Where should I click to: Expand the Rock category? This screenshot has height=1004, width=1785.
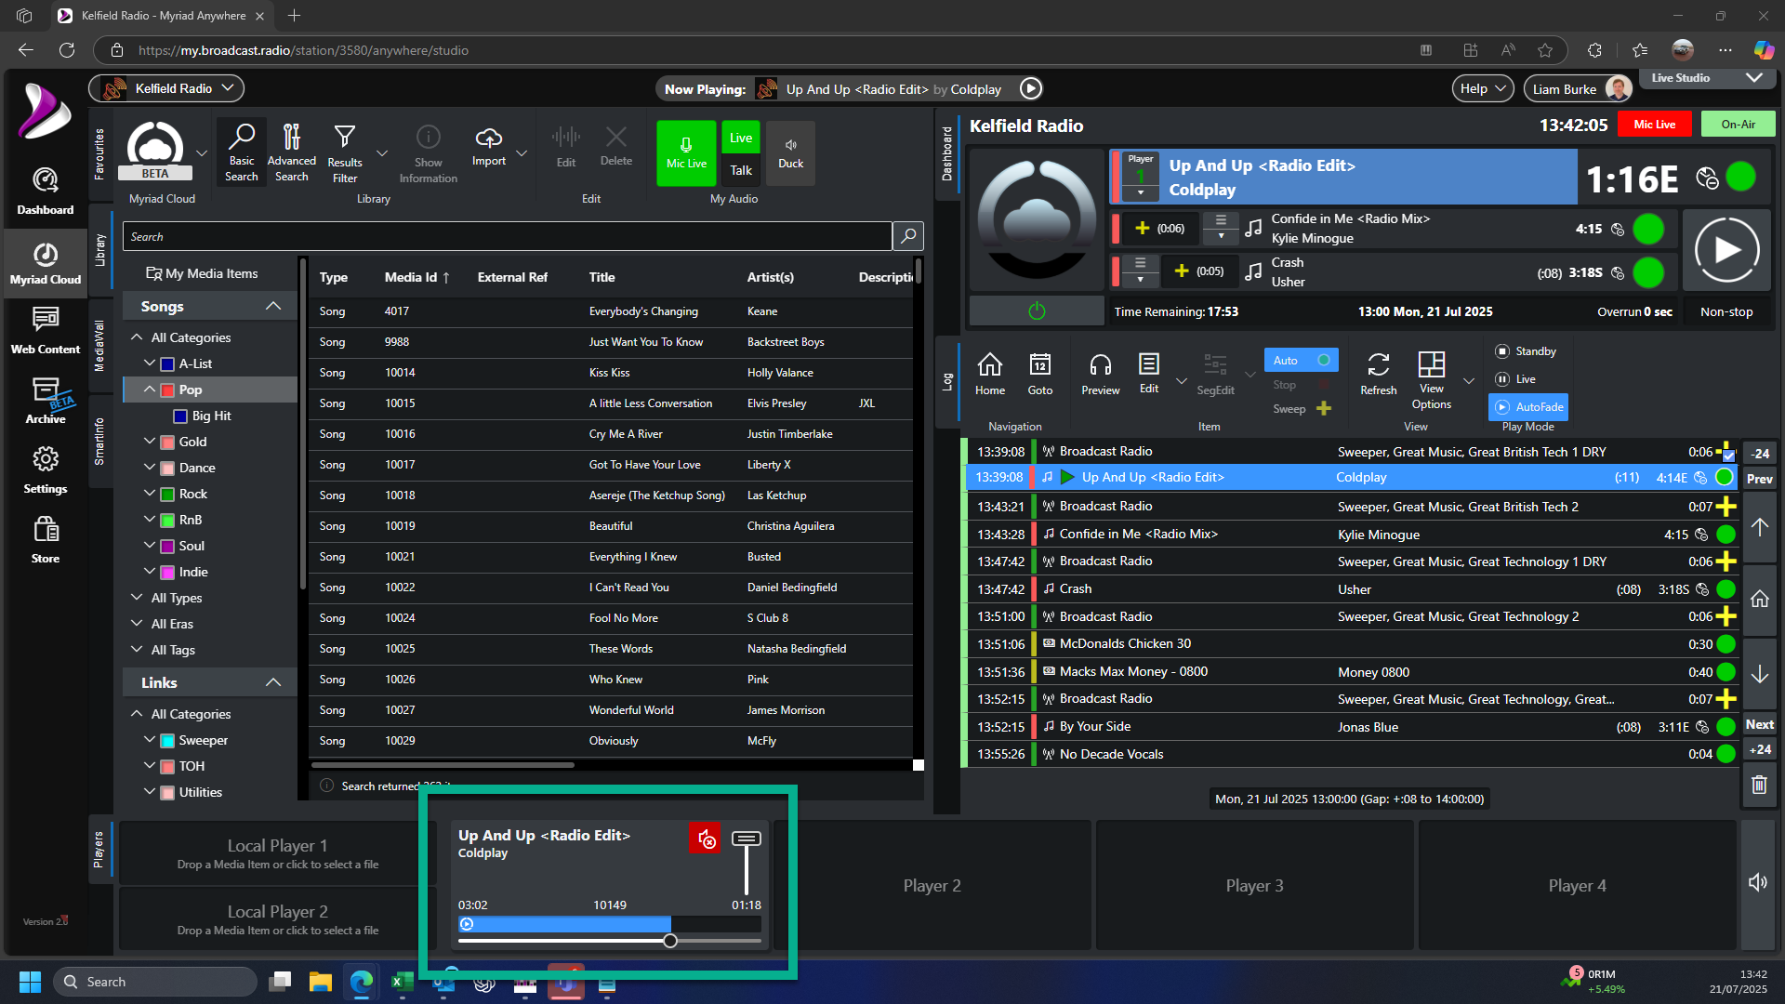coord(150,494)
